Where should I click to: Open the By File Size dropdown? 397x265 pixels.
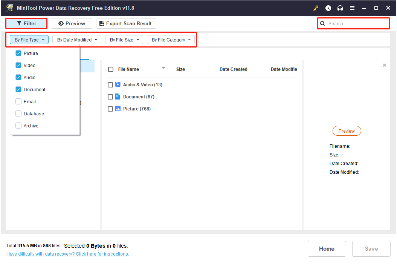click(124, 40)
